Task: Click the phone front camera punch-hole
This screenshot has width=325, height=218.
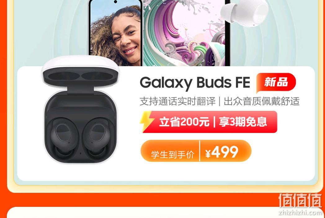Action: 115,2
